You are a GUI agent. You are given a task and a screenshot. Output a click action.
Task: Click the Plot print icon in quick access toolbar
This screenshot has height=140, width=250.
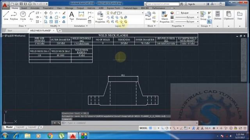click(30, 4)
